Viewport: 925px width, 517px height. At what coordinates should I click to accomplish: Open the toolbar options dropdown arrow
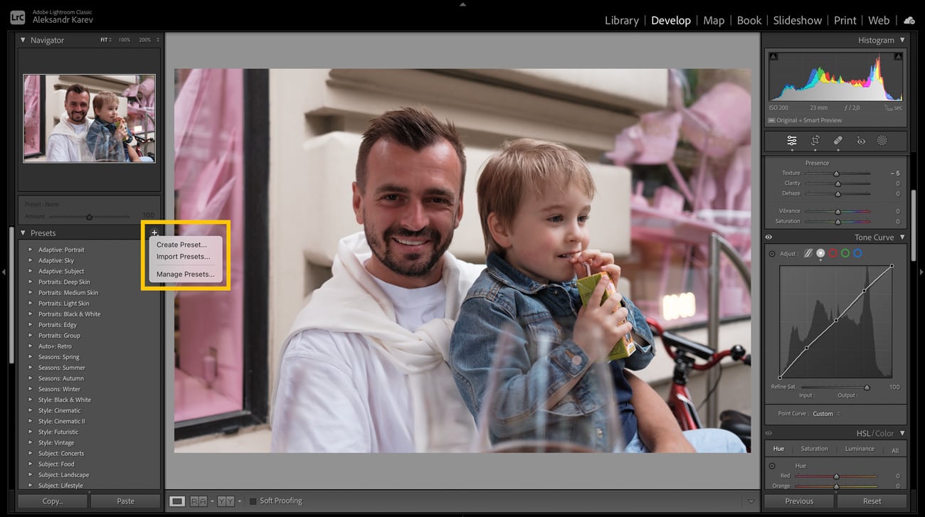[x=751, y=501]
